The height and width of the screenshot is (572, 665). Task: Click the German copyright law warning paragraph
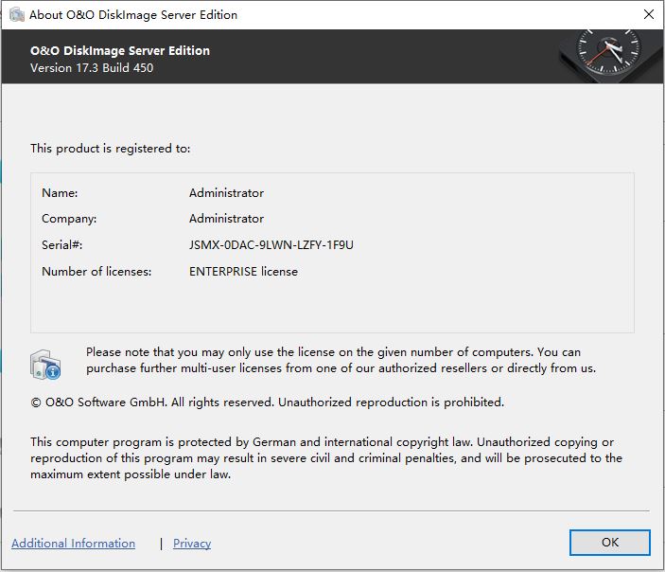326,458
